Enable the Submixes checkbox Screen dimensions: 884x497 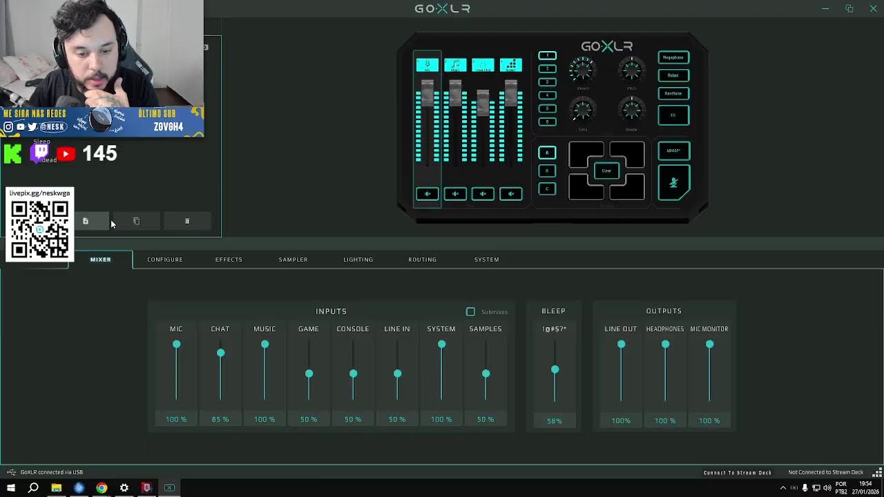pos(470,312)
